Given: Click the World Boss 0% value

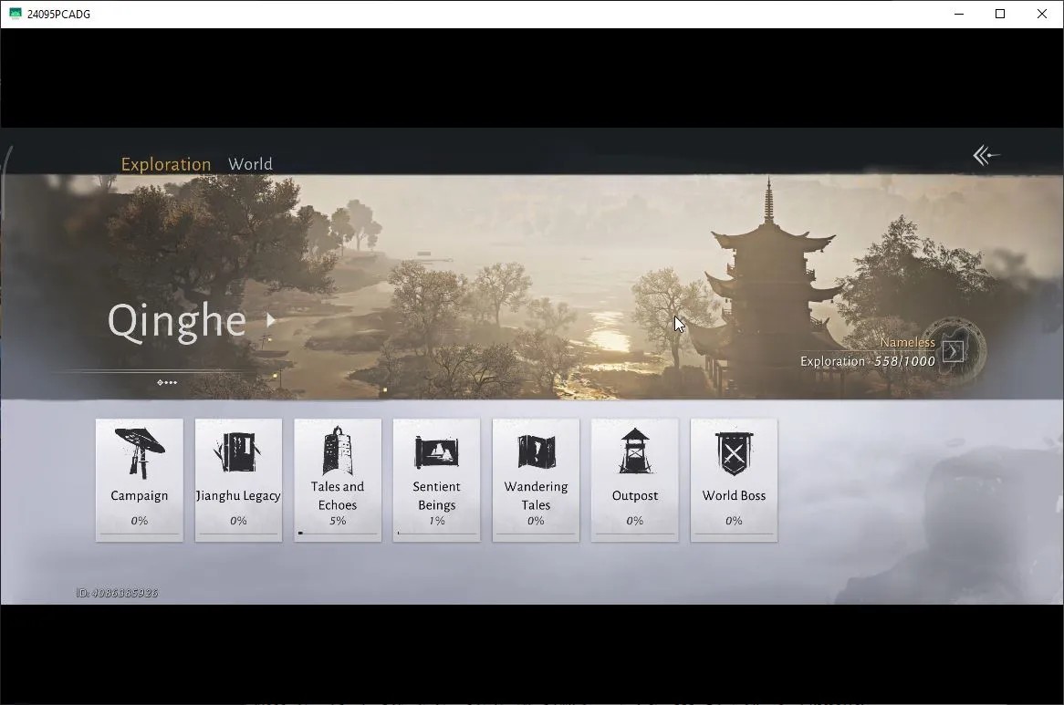Looking at the screenshot, I should coord(734,521).
